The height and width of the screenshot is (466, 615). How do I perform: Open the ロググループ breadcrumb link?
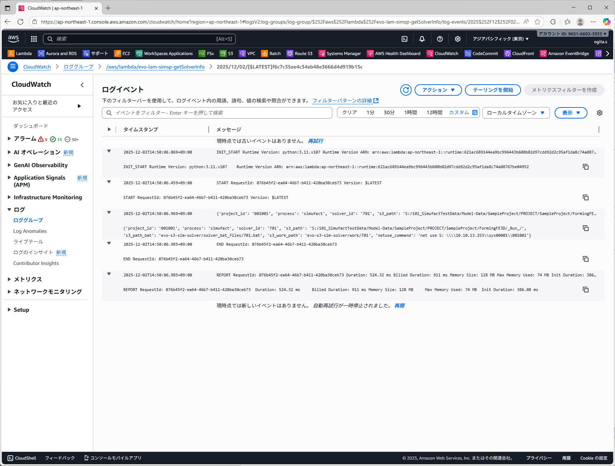point(78,67)
